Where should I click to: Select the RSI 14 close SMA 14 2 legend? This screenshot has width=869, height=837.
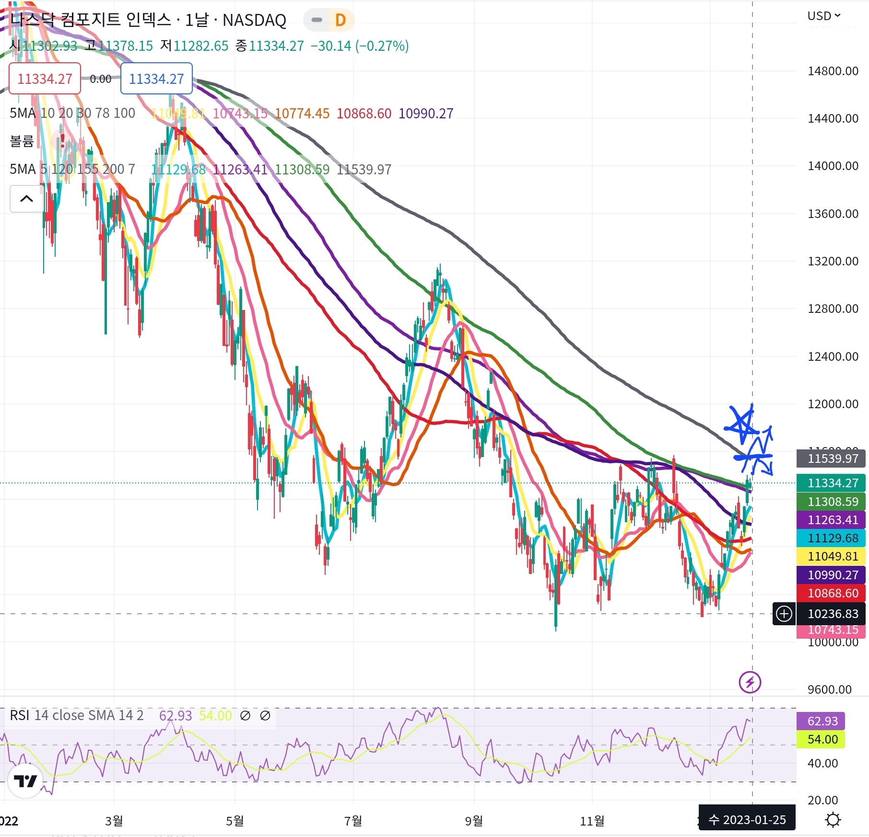tap(77, 715)
